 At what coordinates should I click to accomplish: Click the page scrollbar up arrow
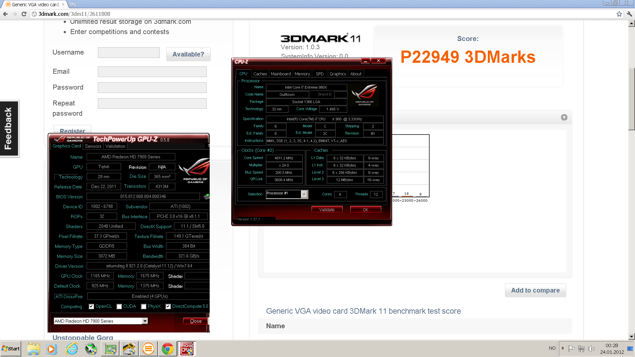pyautogui.click(x=631, y=23)
